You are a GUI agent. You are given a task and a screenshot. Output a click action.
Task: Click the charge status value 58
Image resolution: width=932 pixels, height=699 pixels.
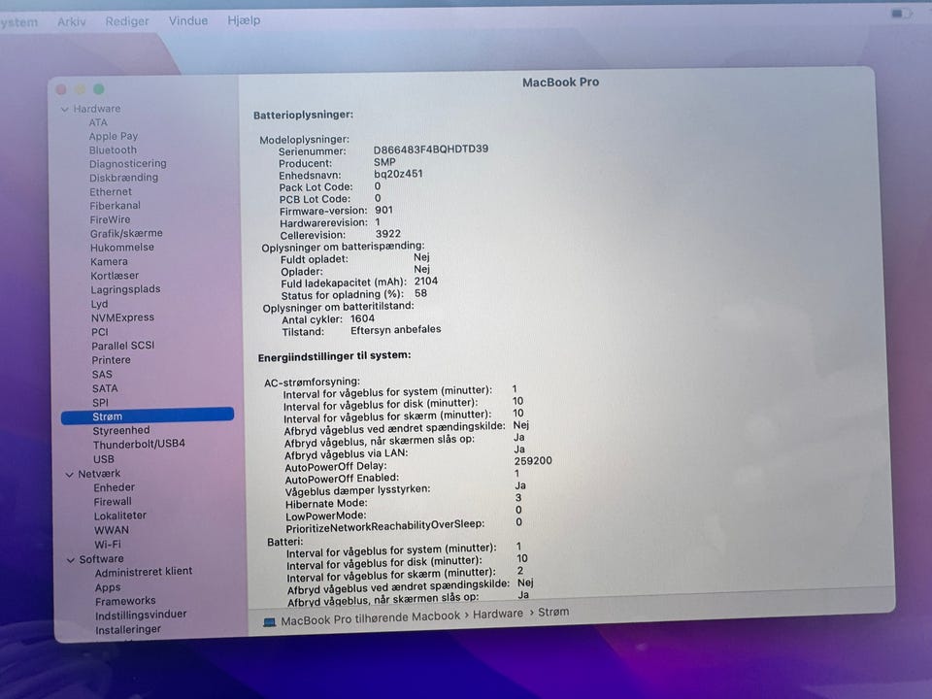click(x=420, y=293)
